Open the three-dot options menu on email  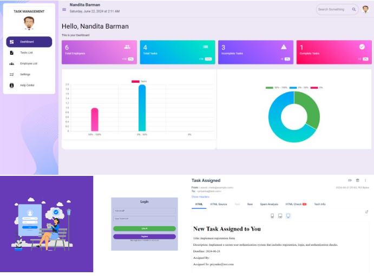pos(365,180)
